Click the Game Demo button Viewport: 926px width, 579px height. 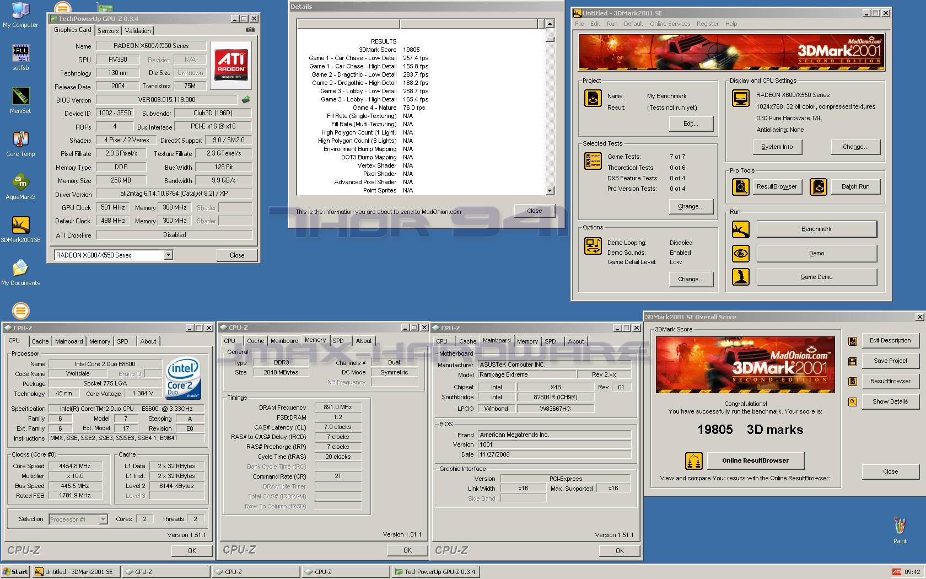[816, 277]
